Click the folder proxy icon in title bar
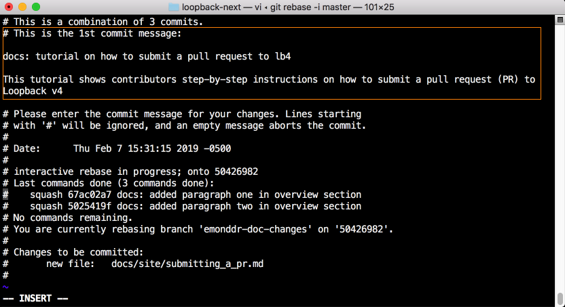 (173, 7)
